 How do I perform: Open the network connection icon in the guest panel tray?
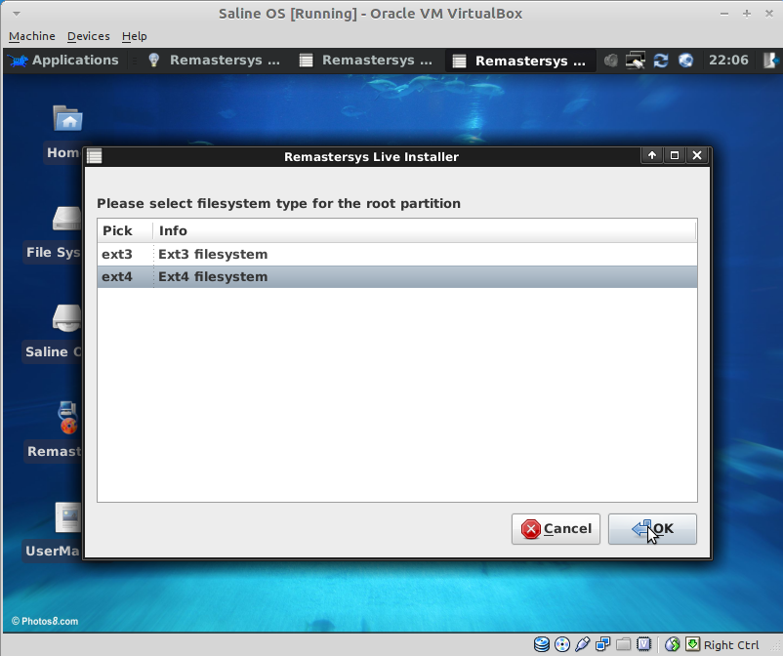coord(636,61)
